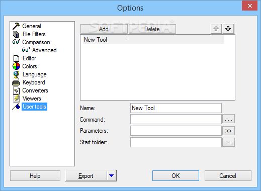Select the Language globe icon
261x191 pixels.
[16, 74]
